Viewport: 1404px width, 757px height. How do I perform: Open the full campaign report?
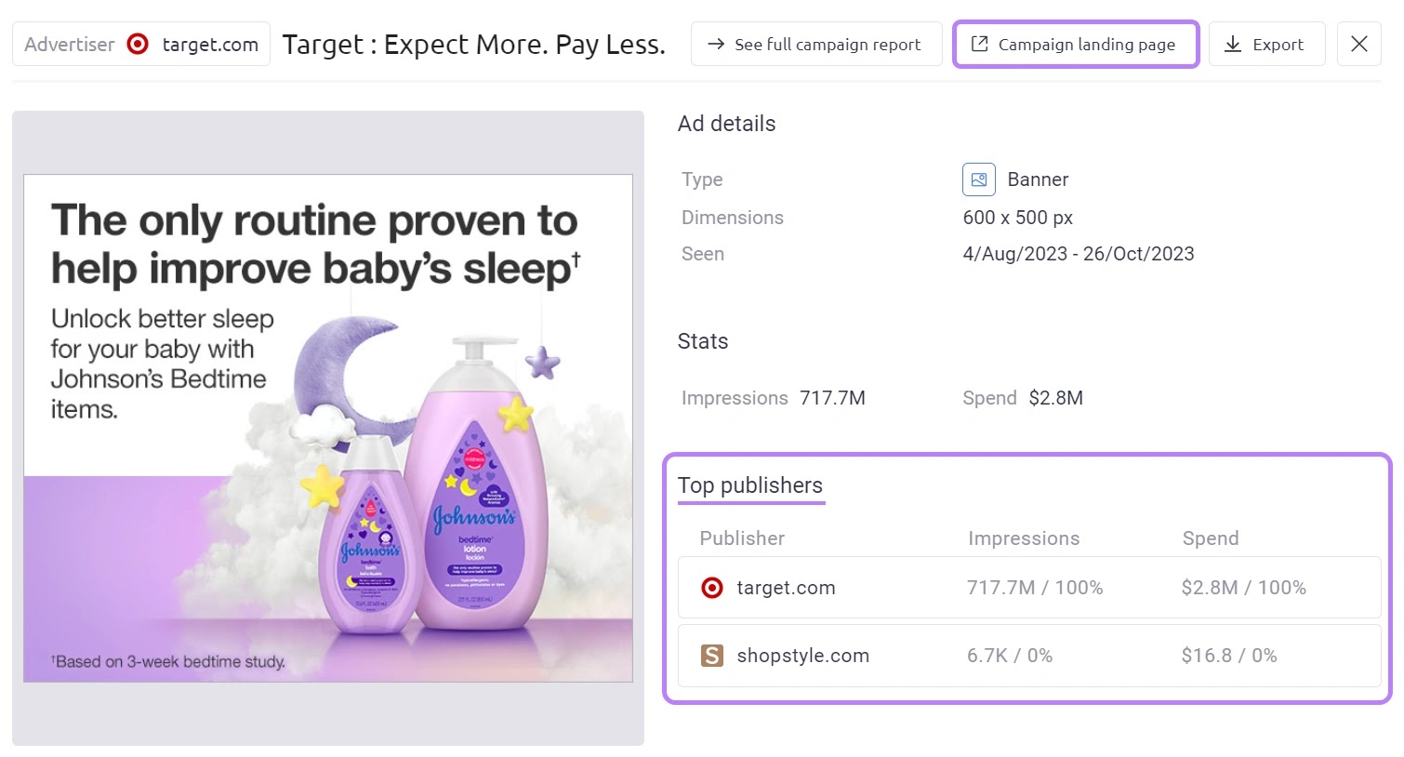pos(816,44)
